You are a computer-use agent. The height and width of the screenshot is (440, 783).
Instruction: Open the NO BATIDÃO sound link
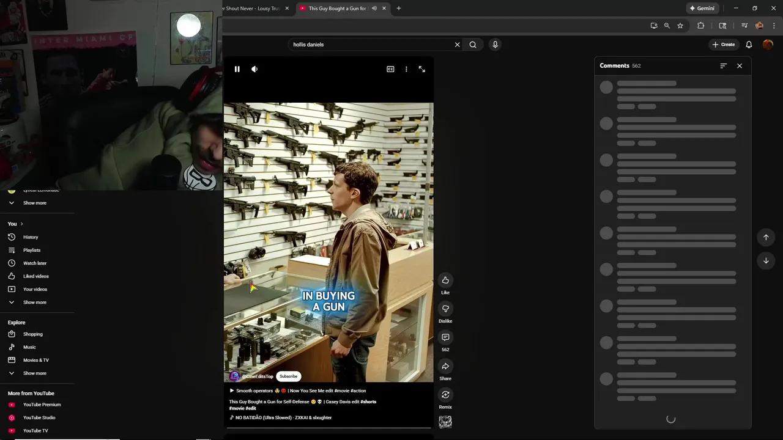point(281,417)
